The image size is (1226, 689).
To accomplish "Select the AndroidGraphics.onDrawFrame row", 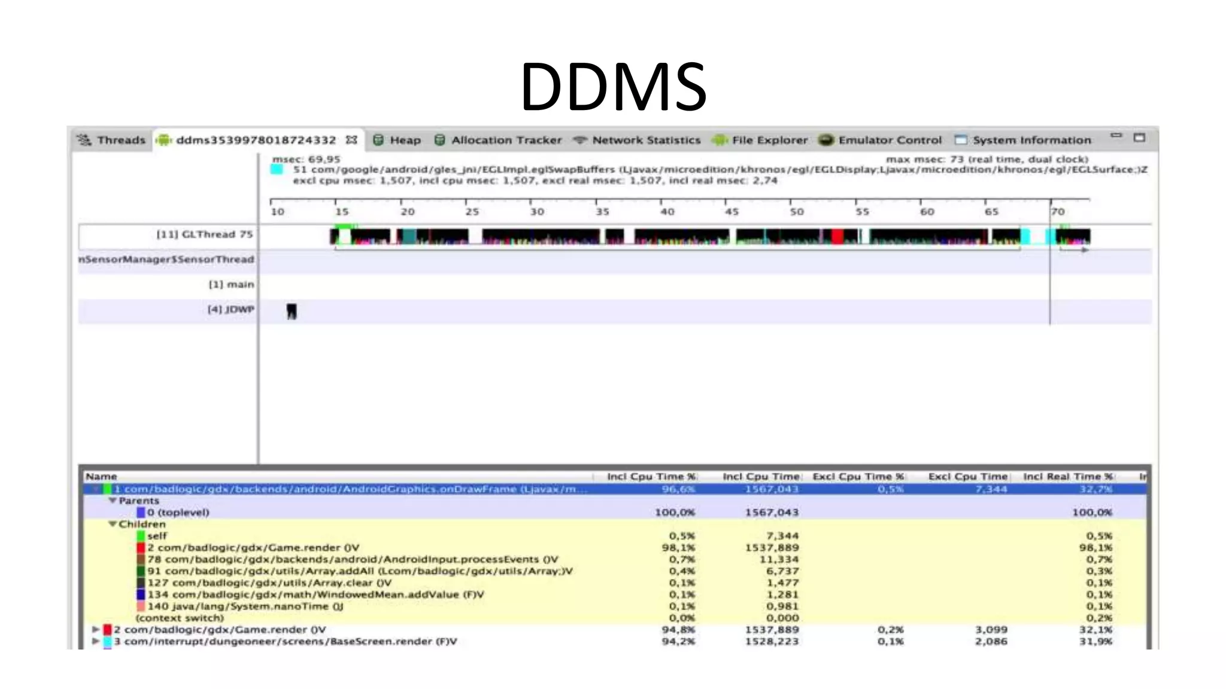I will [615, 489].
